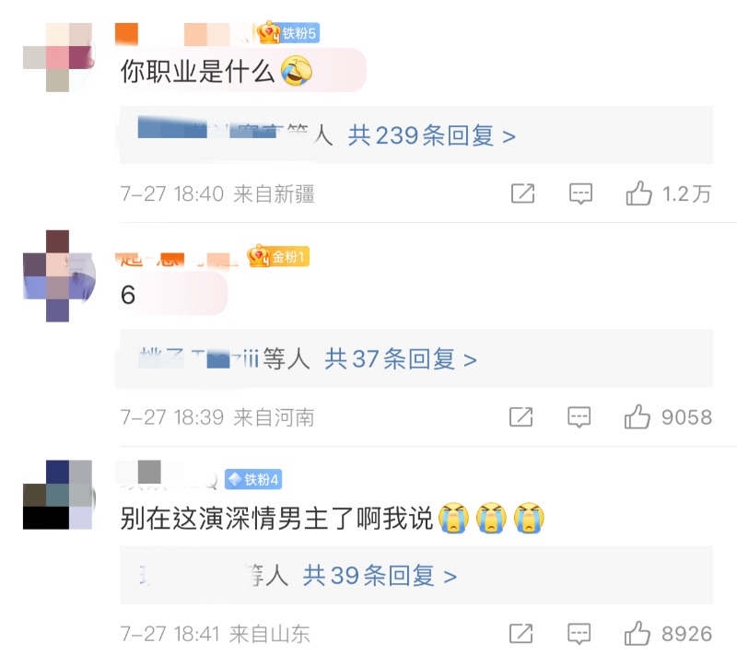
Task: Open first commenter's pixelated avatar
Action: point(58,57)
